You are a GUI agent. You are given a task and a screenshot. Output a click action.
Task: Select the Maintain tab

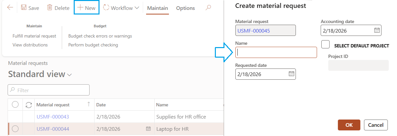[157, 8]
